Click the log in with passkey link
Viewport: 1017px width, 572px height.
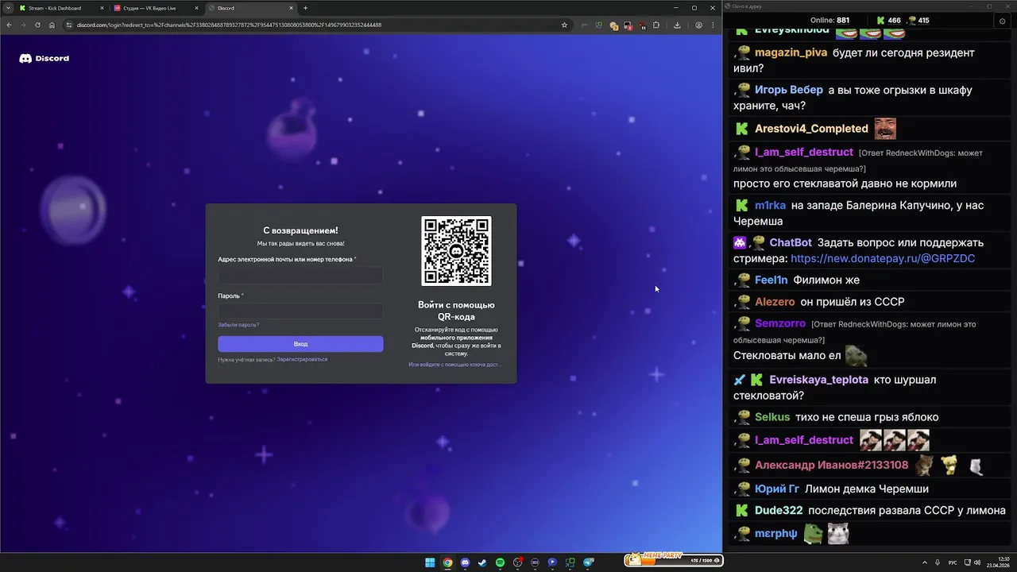coord(455,365)
